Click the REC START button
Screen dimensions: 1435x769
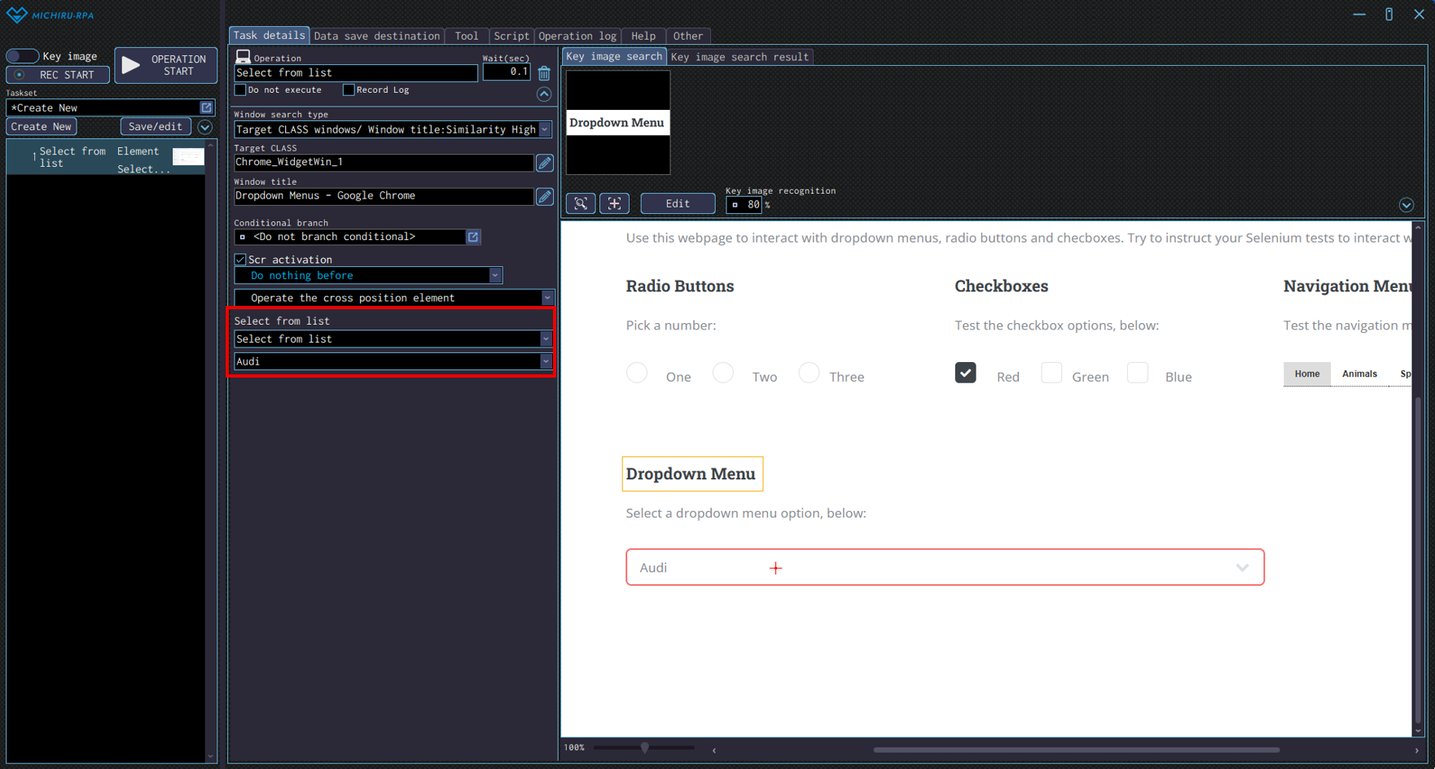click(x=58, y=75)
